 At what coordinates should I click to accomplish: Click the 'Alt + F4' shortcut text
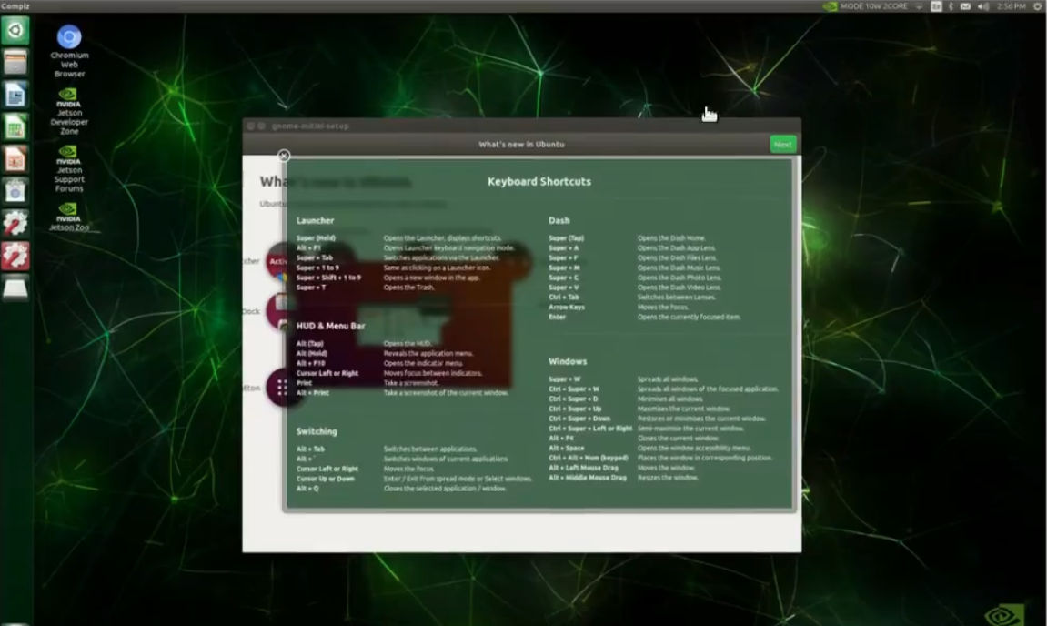pos(561,439)
